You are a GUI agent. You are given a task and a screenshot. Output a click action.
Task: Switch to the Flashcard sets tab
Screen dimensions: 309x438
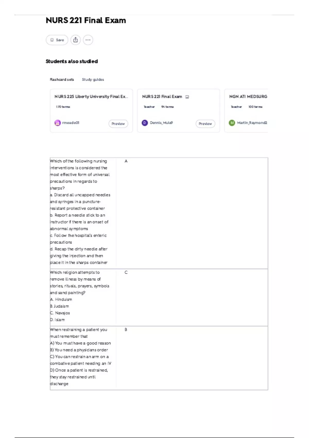coord(62,80)
